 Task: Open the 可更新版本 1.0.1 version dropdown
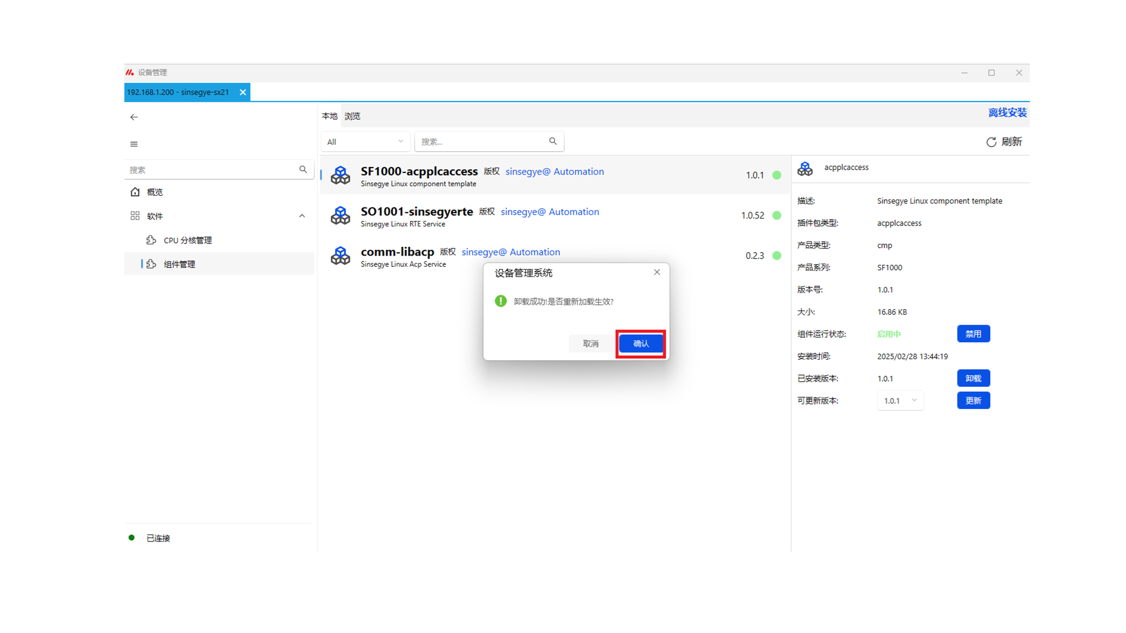point(900,401)
